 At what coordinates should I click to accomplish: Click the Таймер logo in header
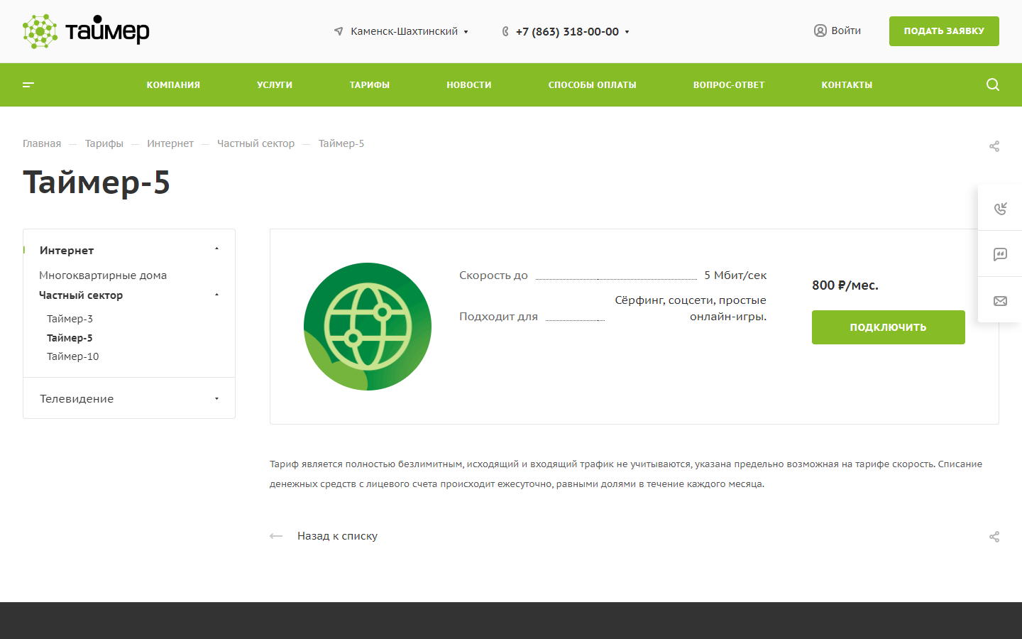pos(86,31)
